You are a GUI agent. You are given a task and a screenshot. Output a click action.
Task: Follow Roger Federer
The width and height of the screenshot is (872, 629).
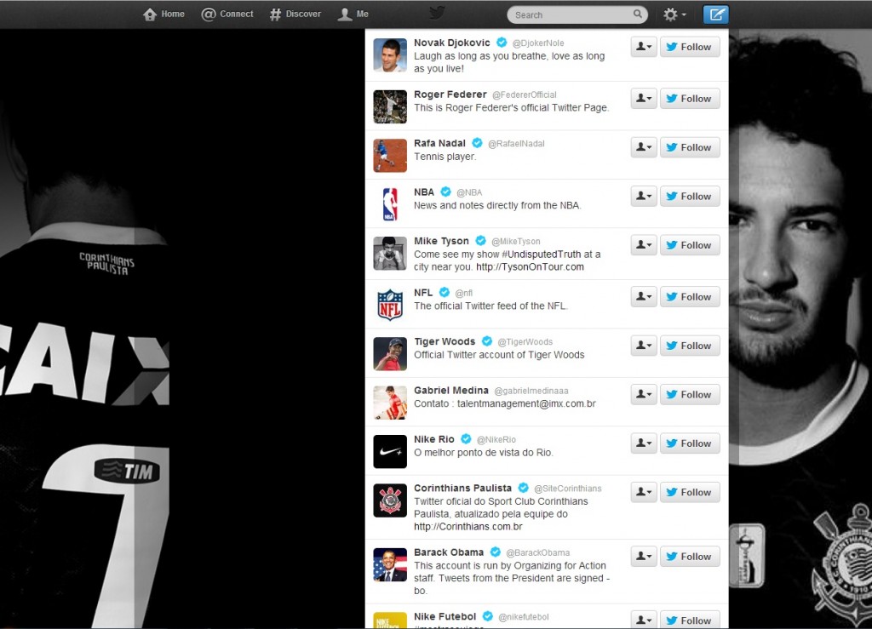click(690, 99)
